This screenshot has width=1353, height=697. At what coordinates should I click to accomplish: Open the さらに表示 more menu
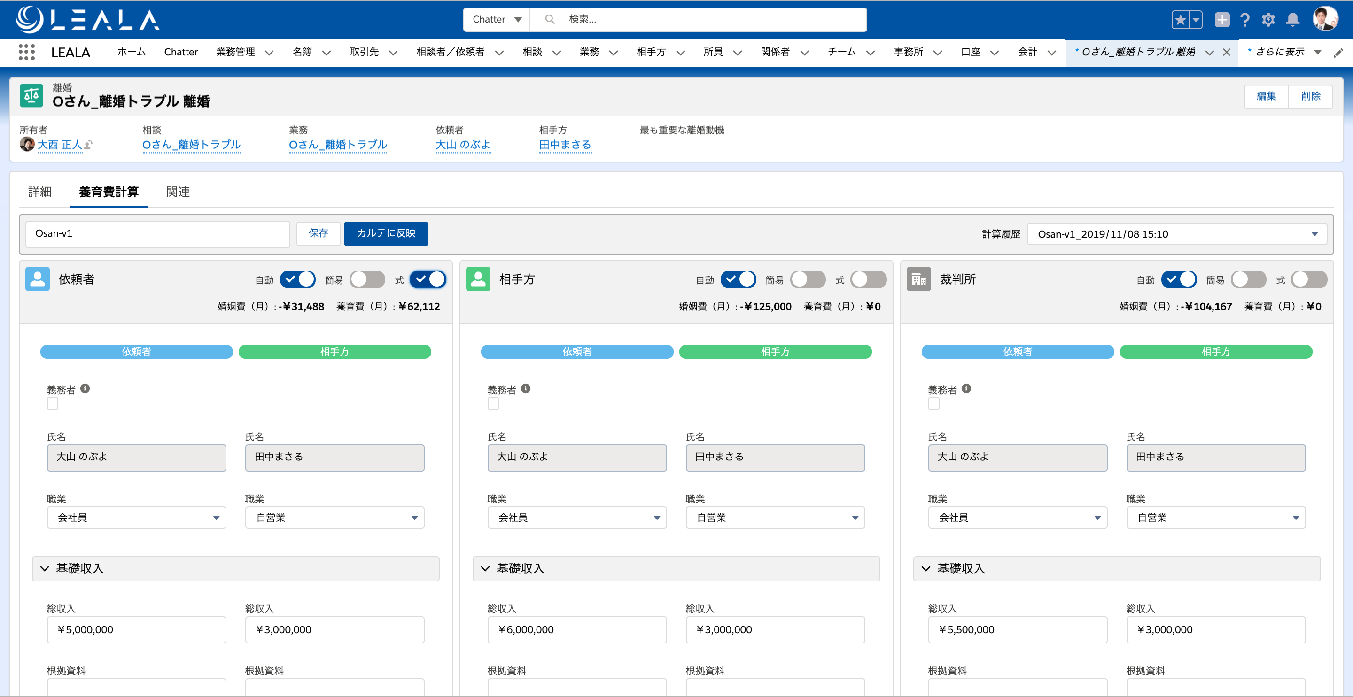click(1285, 52)
